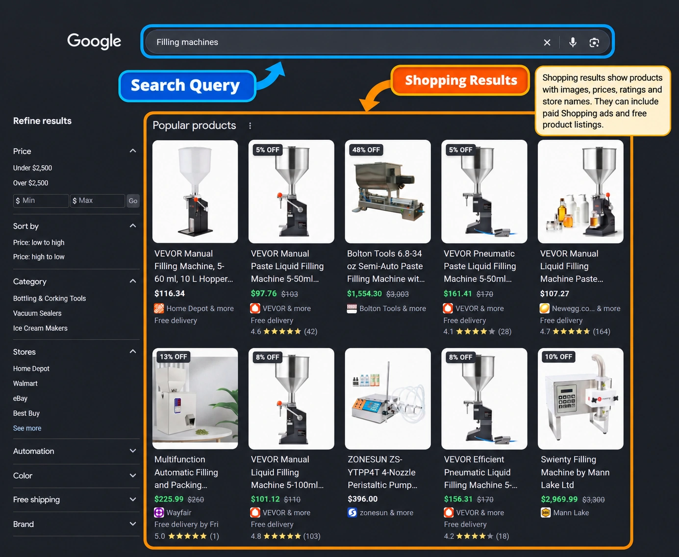Click the Bolton Tools store icon
This screenshot has height=557, width=679.
(352, 308)
